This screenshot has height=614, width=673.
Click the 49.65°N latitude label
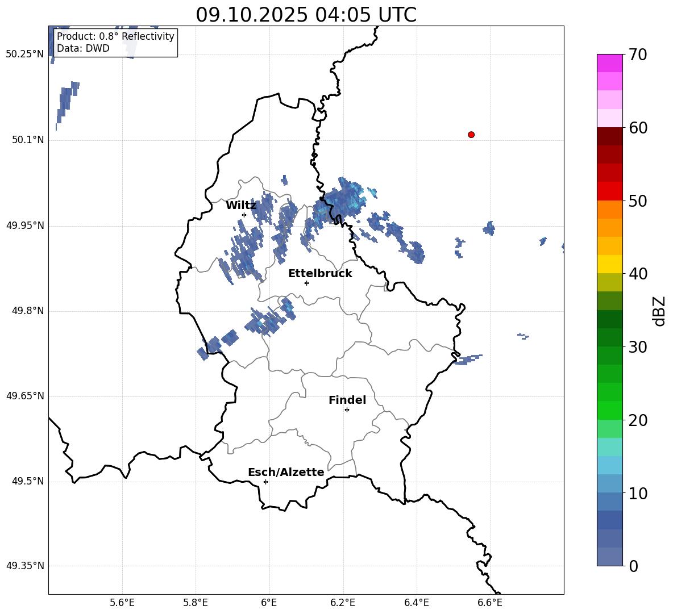(26, 396)
